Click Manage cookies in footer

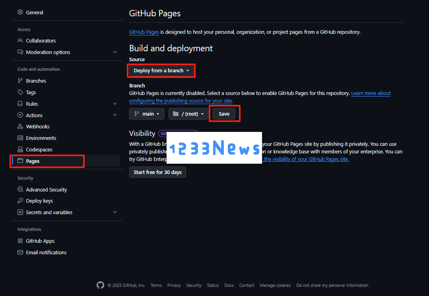(275, 285)
